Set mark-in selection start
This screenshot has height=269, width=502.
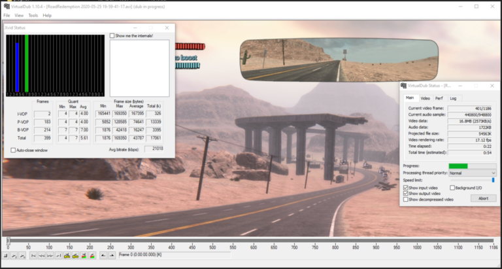(x=103, y=255)
